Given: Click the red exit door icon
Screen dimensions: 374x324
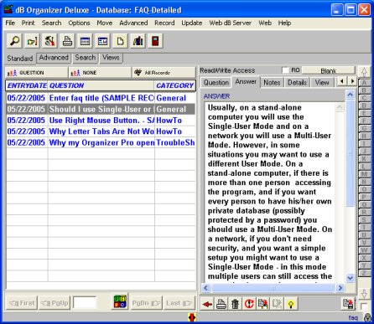Looking at the screenshot, I should coord(155,41).
